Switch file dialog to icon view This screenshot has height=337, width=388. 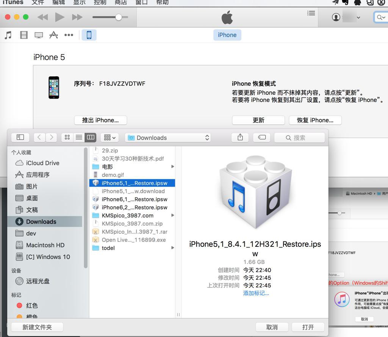point(67,137)
